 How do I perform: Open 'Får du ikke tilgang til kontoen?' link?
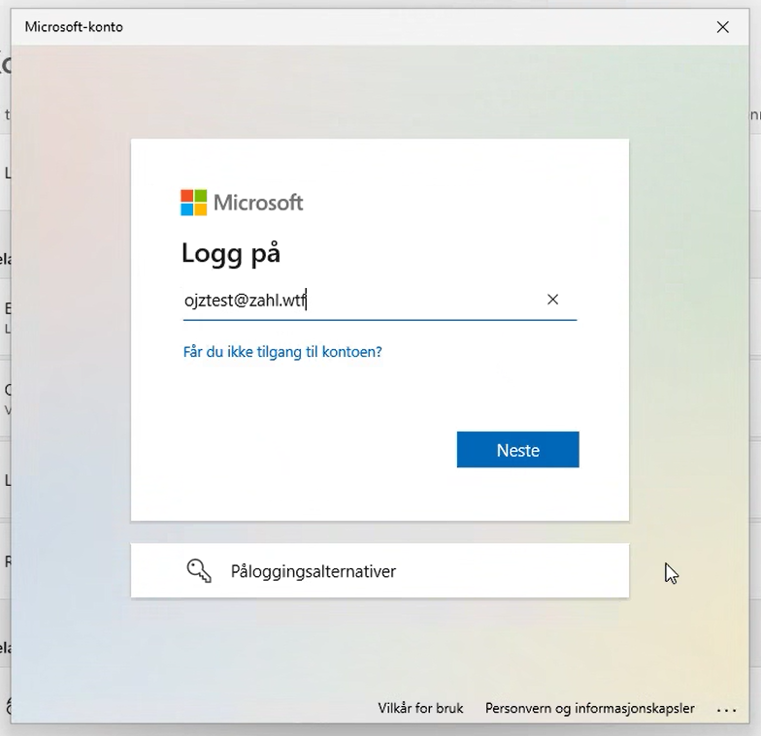point(282,351)
